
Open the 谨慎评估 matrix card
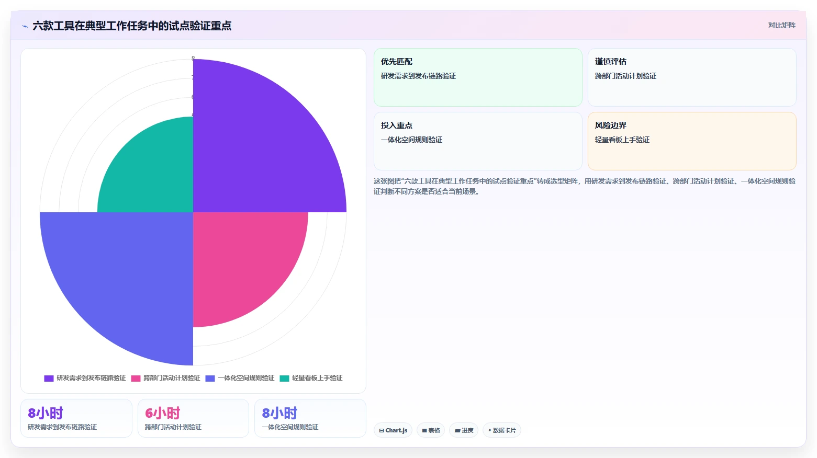(692, 77)
